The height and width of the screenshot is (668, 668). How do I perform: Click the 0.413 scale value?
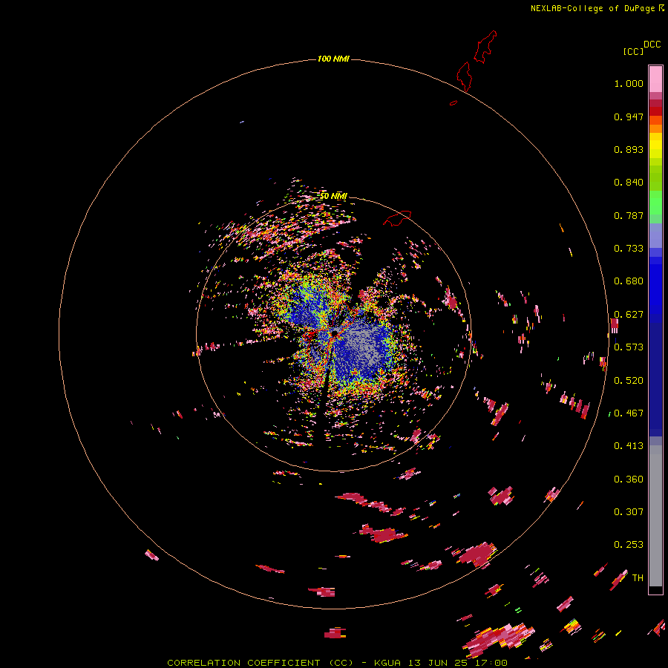pyautogui.click(x=629, y=446)
